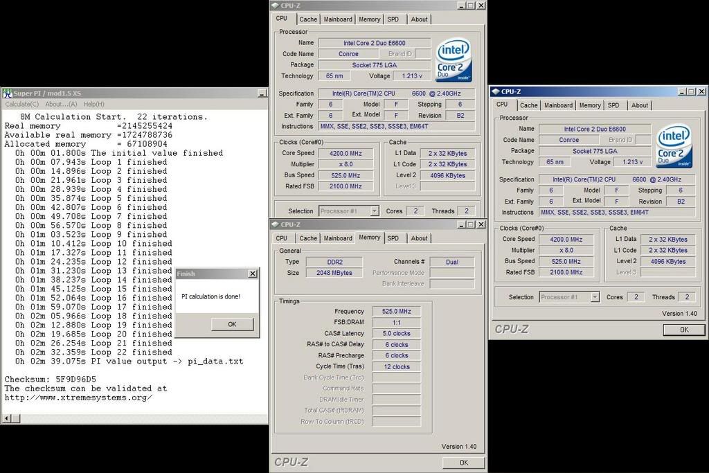The image size is (709, 473).
Task: Open the Help(H) menu in Super PI
Action: pyautogui.click(x=93, y=104)
